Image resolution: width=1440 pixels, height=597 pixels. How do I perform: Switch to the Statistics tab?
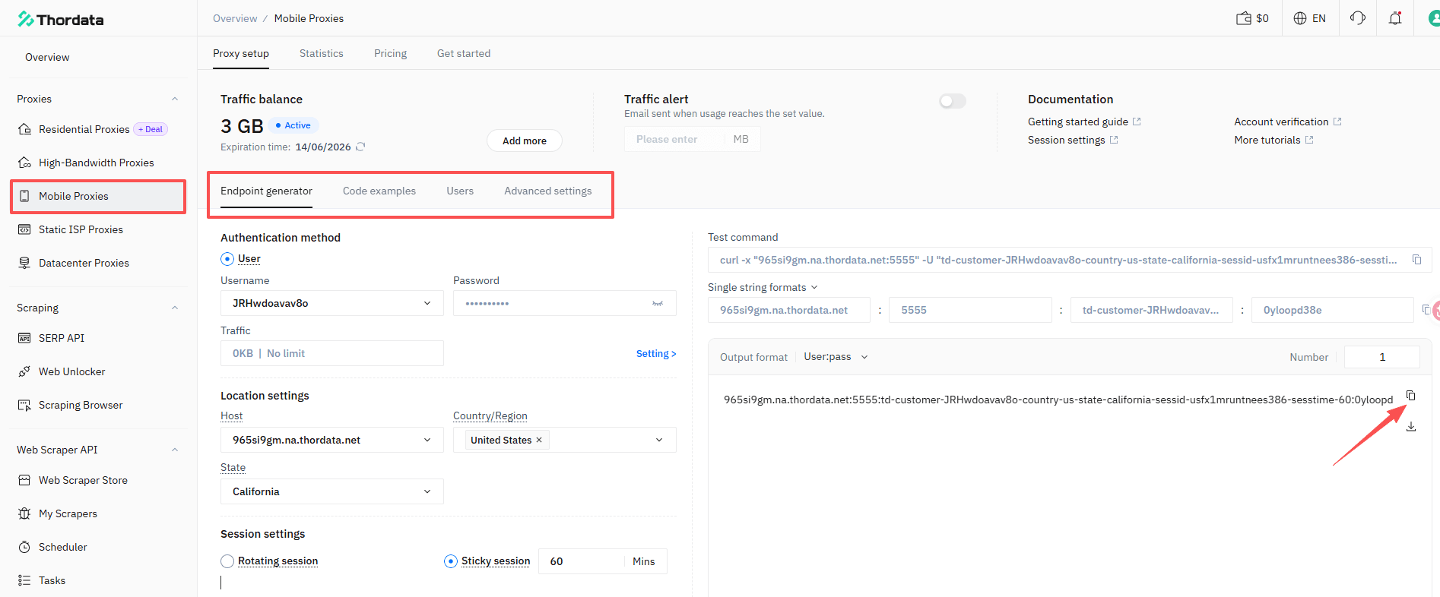pos(322,53)
